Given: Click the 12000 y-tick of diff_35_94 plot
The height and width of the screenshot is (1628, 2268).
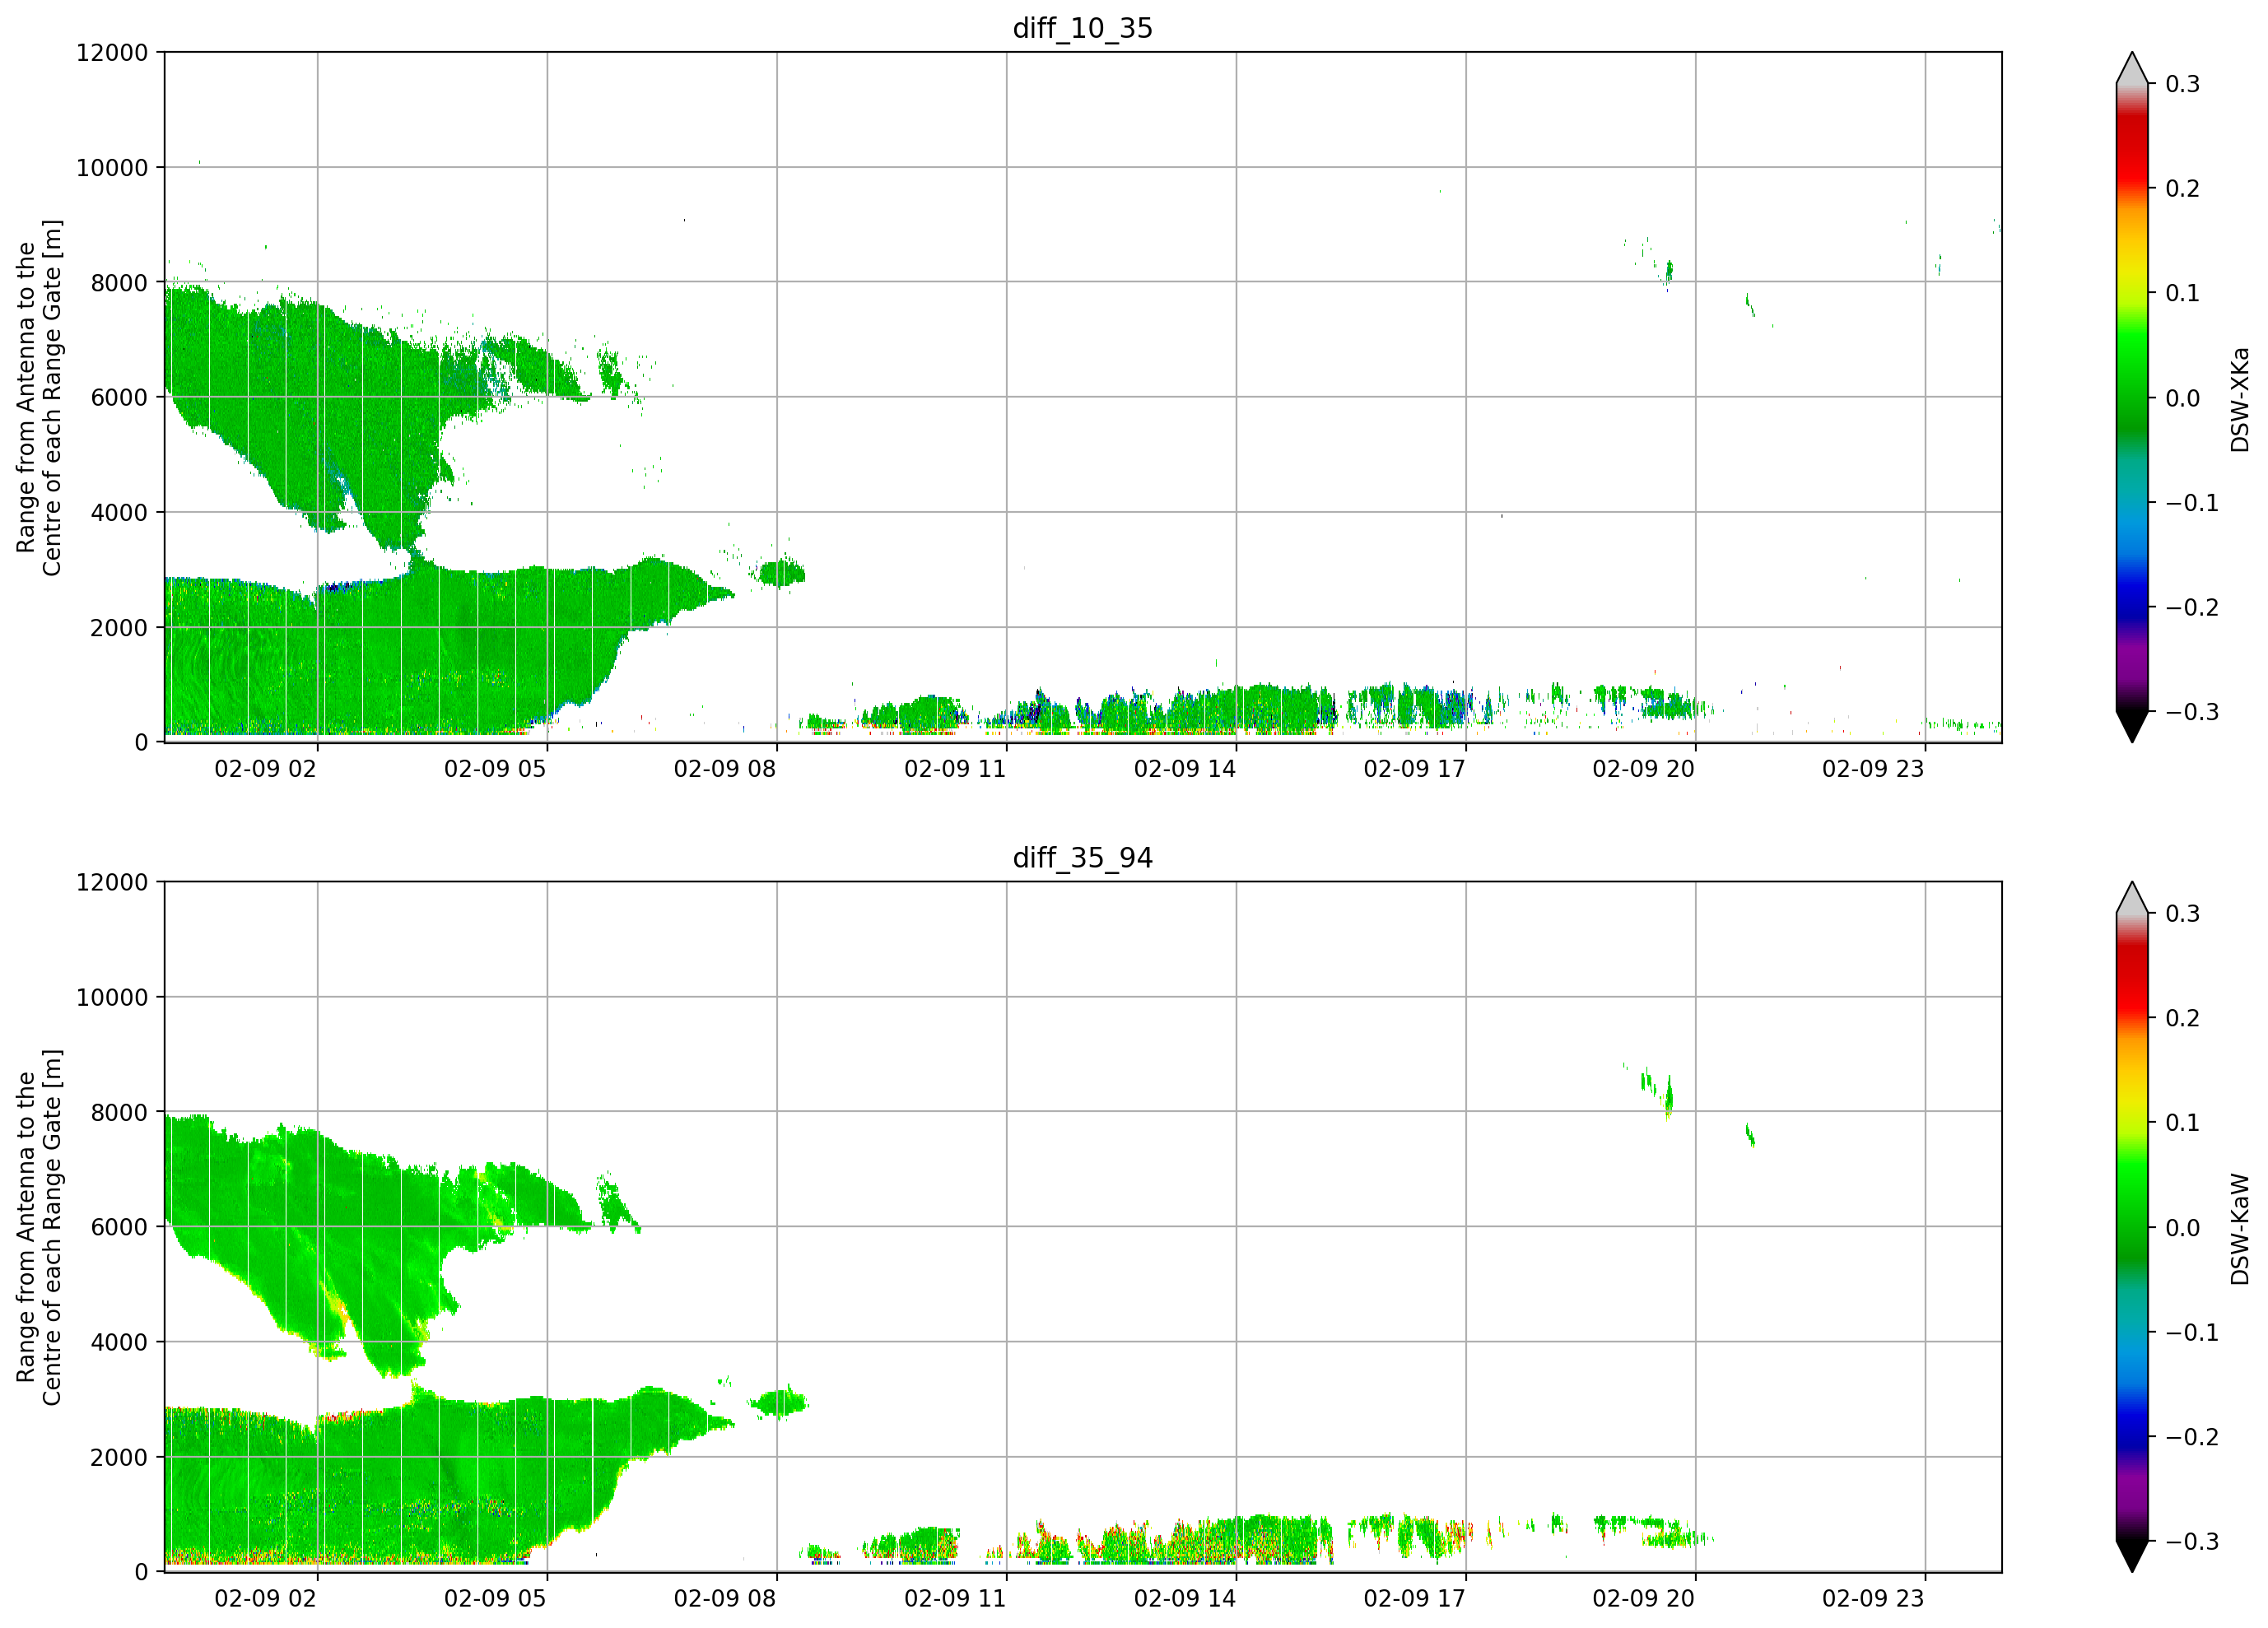Looking at the screenshot, I should (112, 882).
